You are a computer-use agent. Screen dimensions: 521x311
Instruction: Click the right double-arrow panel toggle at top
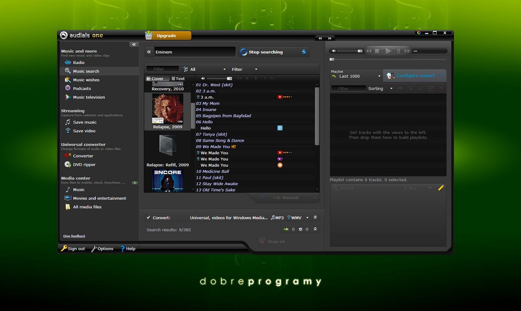coord(330,38)
